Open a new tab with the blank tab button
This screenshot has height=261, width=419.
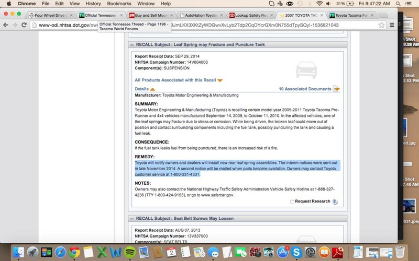383,16
